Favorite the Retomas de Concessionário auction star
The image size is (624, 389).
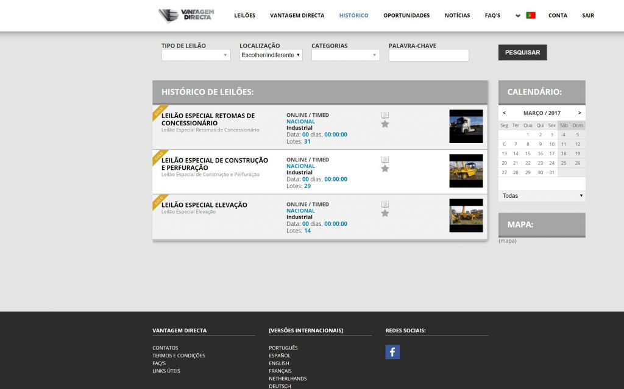385,124
